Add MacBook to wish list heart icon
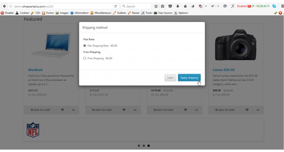 (x=62, y=110)
